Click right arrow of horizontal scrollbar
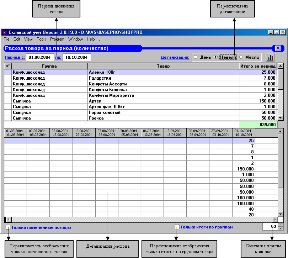 click(x=275, y=219)
